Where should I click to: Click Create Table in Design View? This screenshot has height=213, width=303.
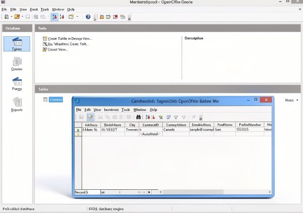(x=67, y=39)
